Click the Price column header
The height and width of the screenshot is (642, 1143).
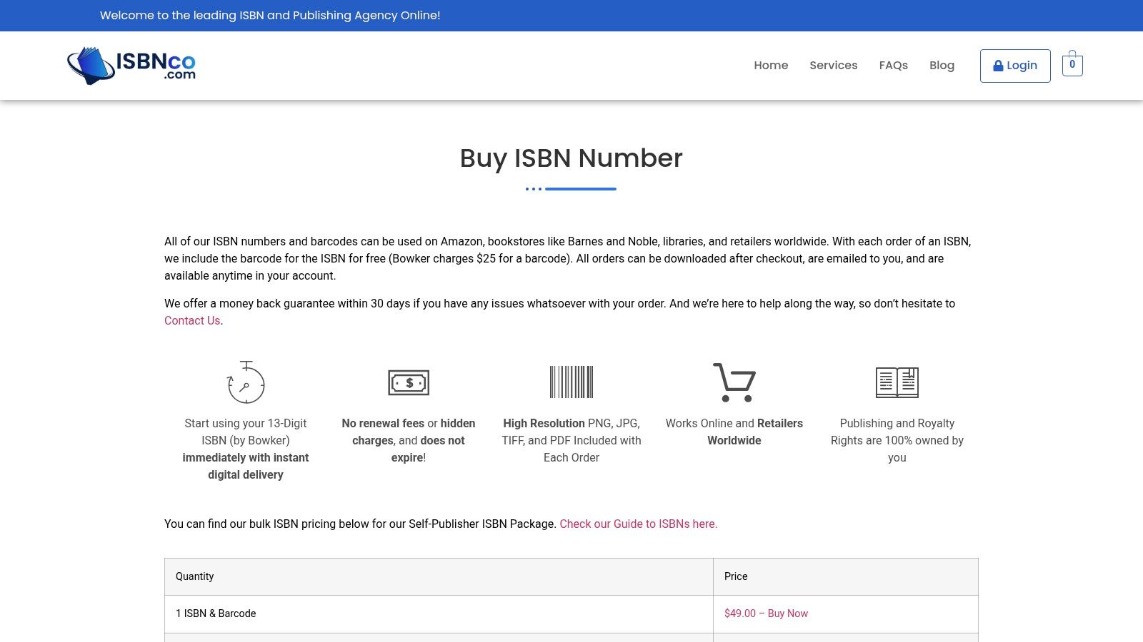click(846, 576)
